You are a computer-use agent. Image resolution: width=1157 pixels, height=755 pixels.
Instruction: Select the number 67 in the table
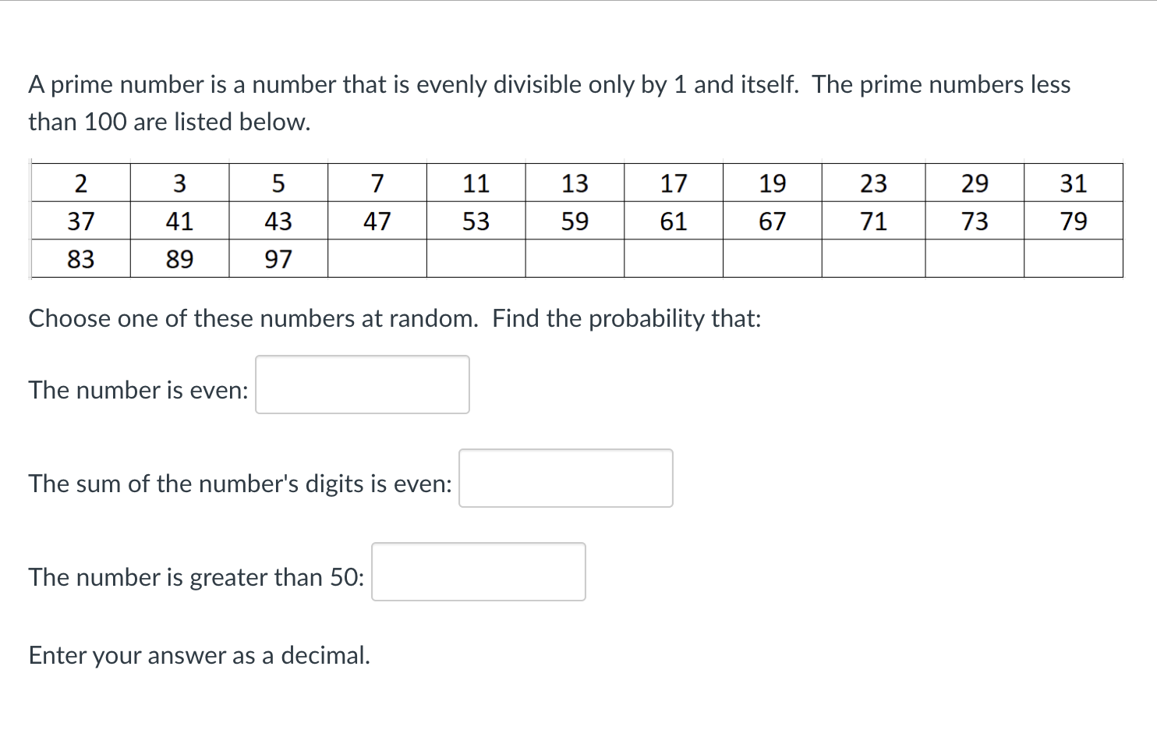point(772,221)
